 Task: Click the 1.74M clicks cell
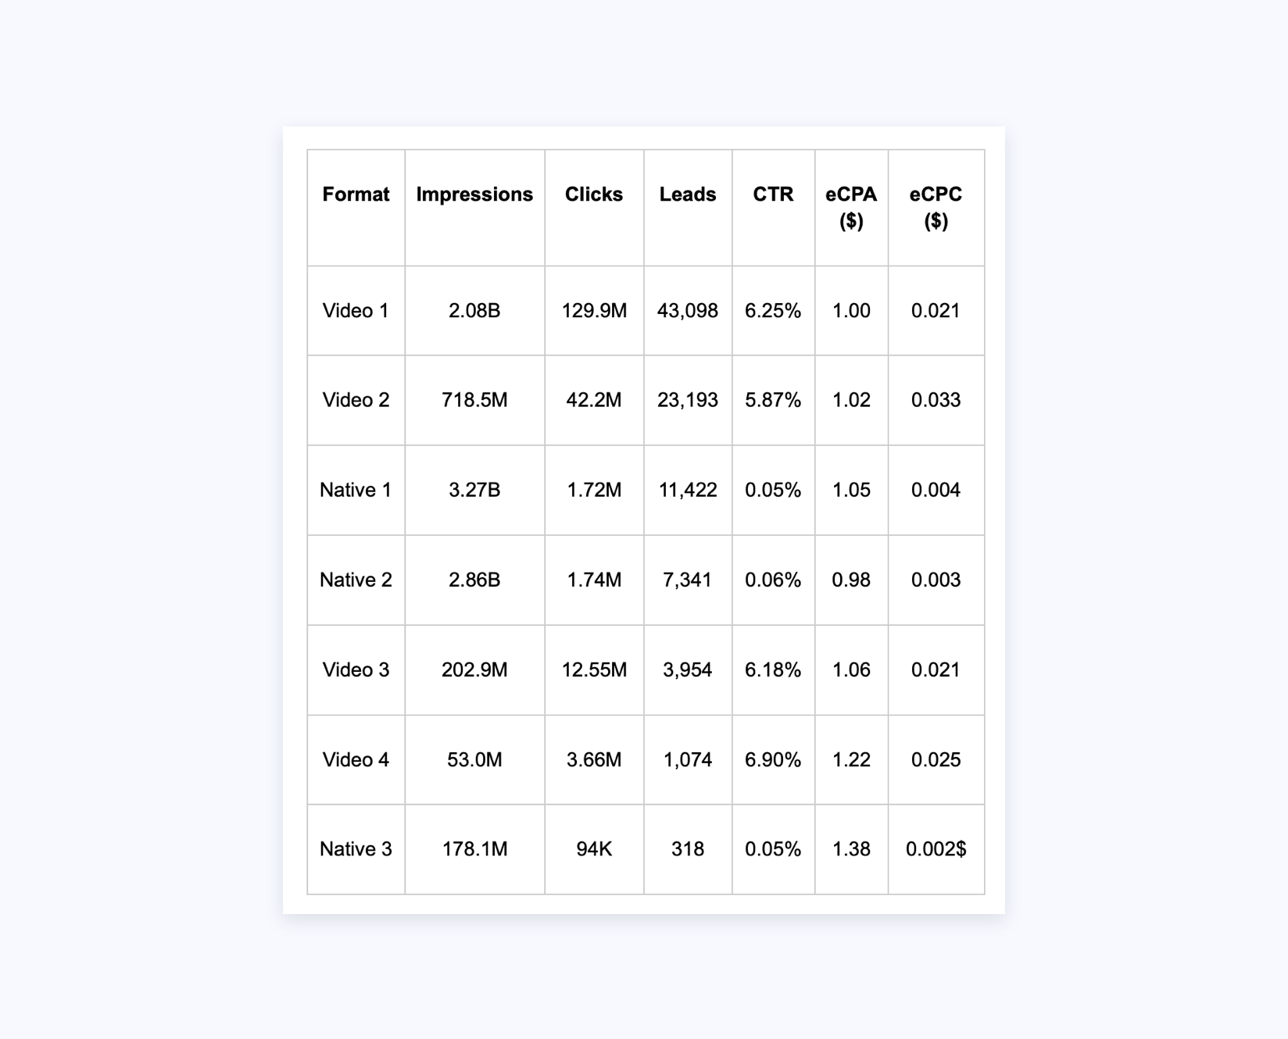point(594,580)
